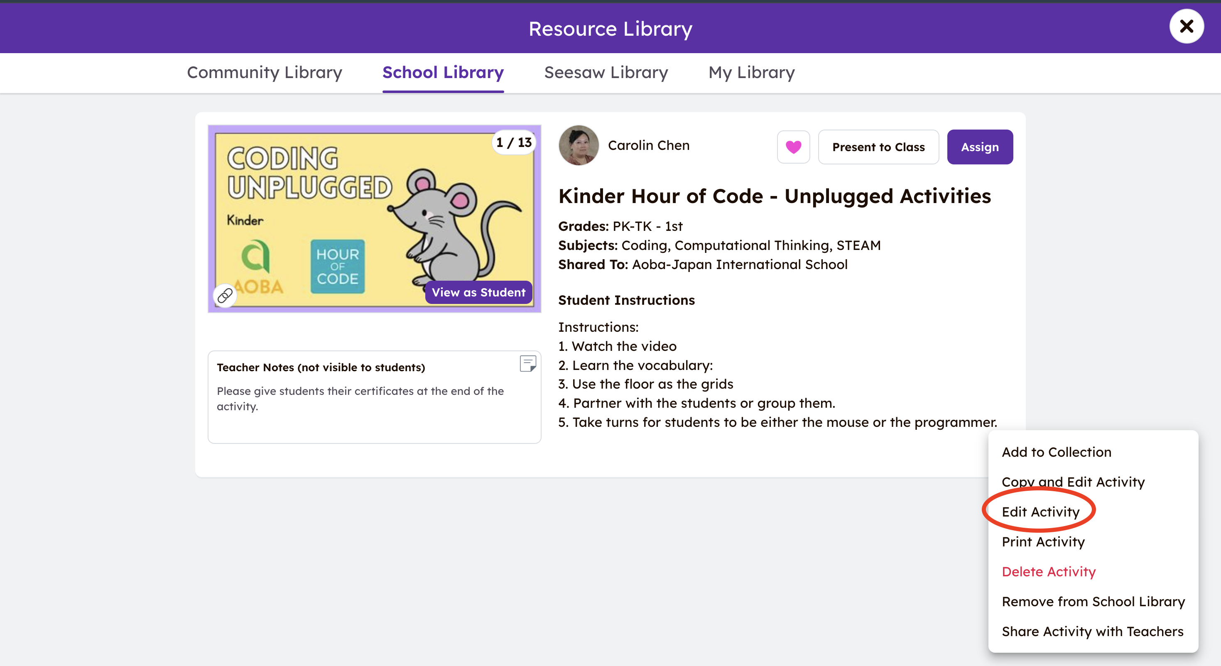Close the Resource Library dialog

[1186, 27]
